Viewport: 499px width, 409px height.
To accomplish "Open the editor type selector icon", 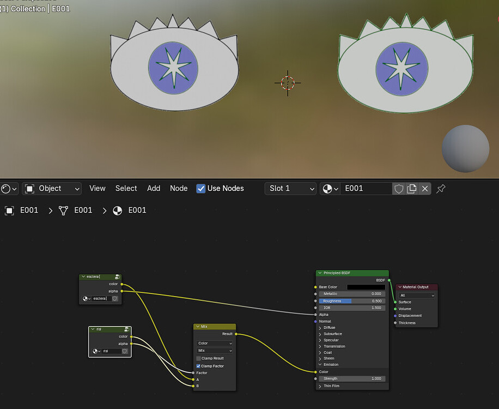I will pyautogui.click(x=9, y=189).
